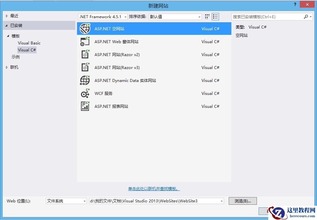Collapse the 已安装 tree node
This screenshot has height=220, width=317.
[x=6, y=26]
